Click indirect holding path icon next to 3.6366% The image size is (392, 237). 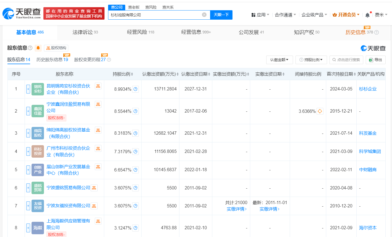[x=320, y=111]
